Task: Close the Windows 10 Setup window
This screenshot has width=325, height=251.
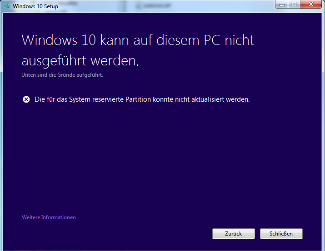Action: point(311,5)
